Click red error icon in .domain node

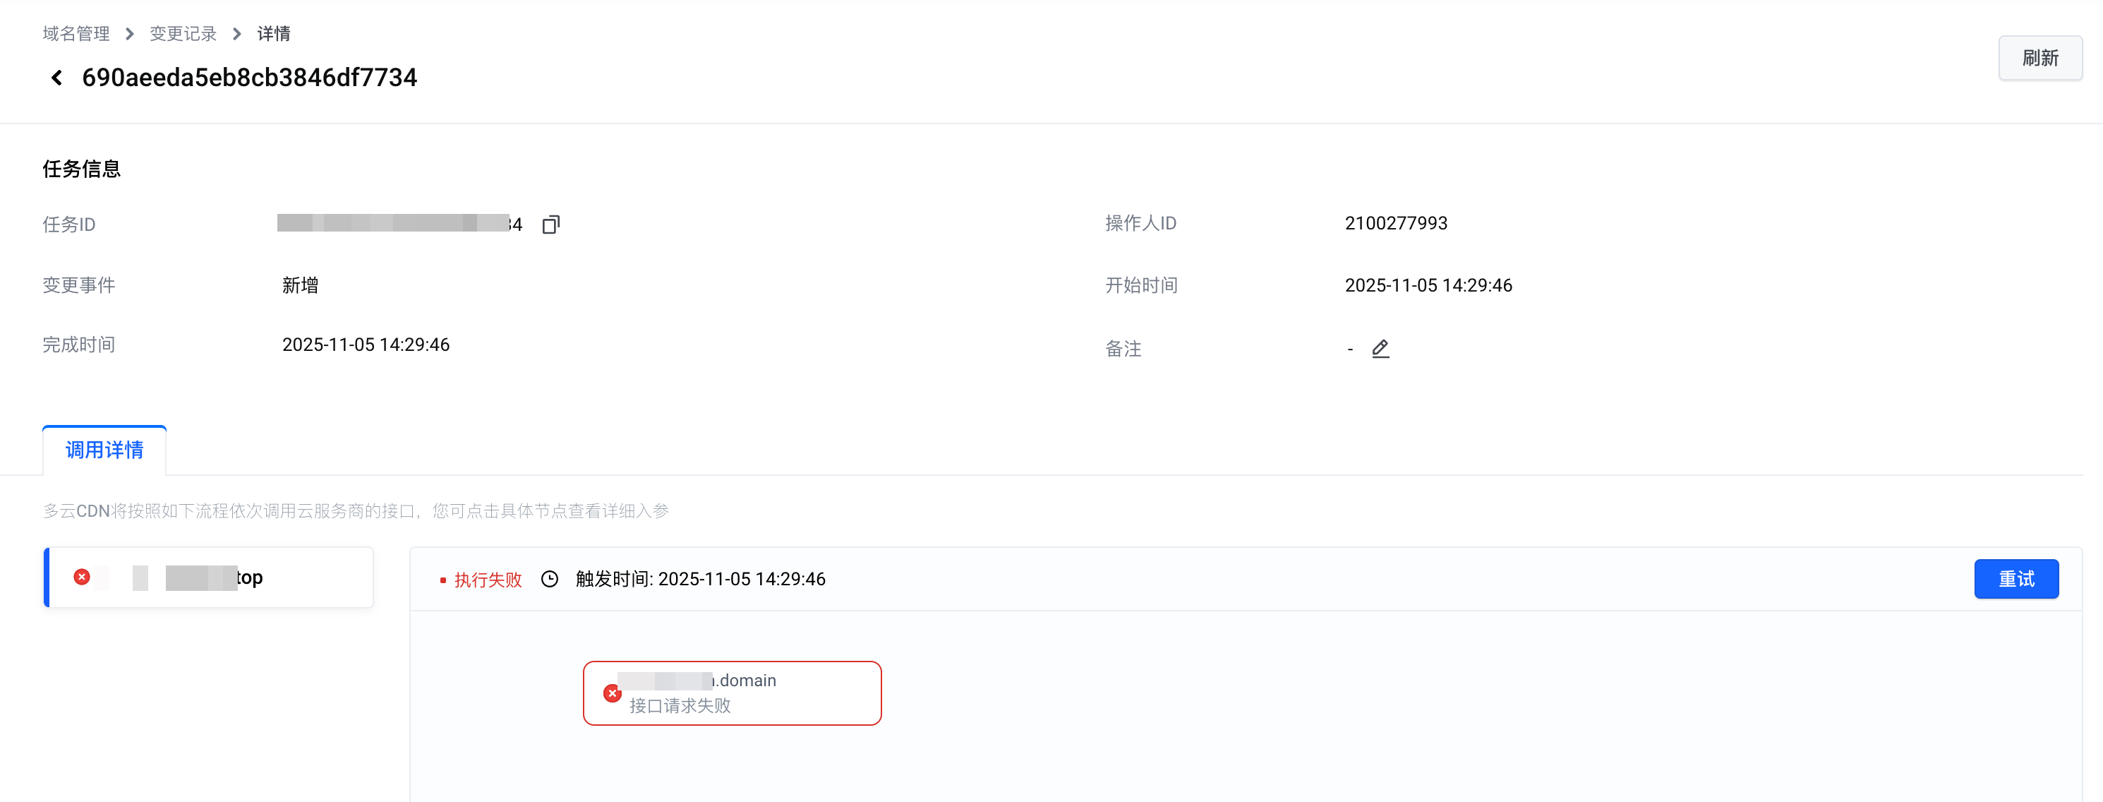point(613,693)
